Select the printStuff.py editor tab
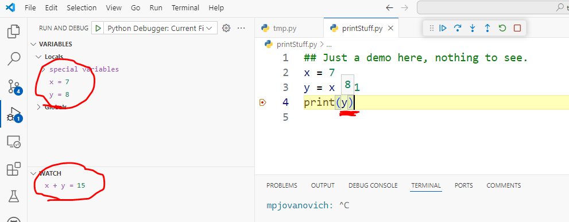569x222 pixels. point(361,29)
